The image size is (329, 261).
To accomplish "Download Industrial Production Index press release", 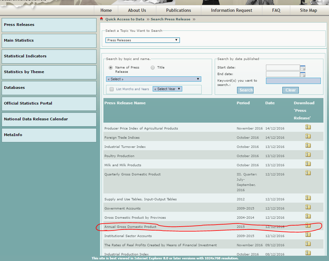I will click(x=308, y=253).
